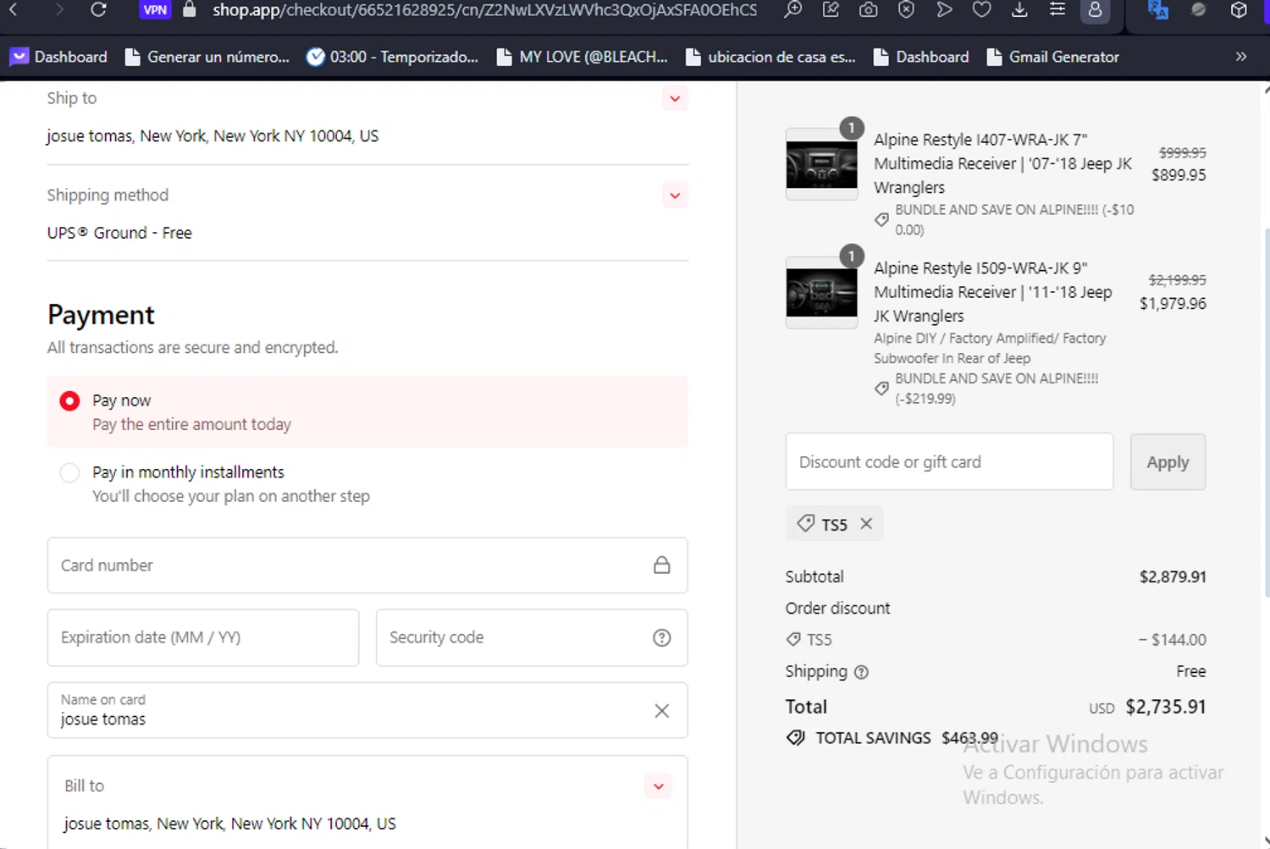Open the second Dashboard bookmark
This screenshot has height=849, width=1270.
tap(921, 57)
